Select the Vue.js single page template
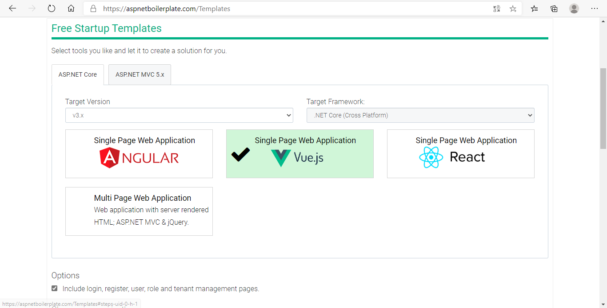The height and width of the screenshot is (308, 607). click(x=300, y=154)
